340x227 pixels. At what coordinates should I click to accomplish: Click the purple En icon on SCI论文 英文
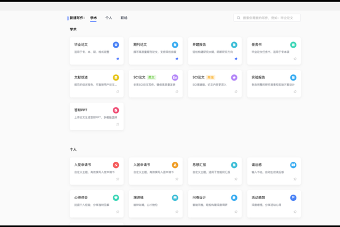(x=175, y=77)
